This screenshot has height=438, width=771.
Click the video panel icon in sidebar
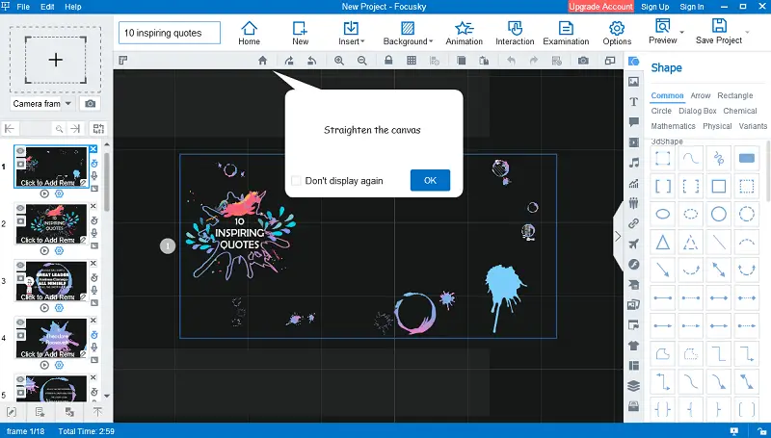[634, 142]
